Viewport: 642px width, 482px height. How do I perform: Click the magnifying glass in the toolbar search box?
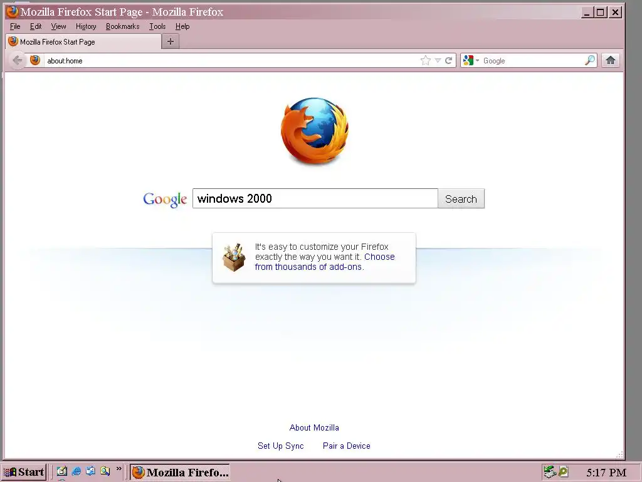coord(590,60)
